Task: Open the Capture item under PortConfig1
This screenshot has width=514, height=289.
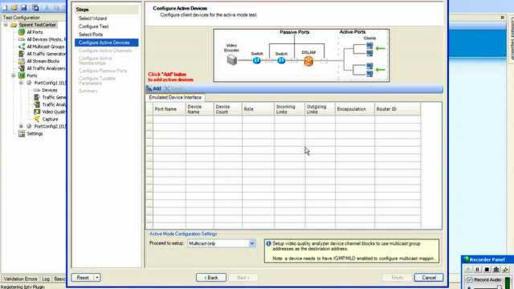Action: pyautogui.click(x=50, y=119)
